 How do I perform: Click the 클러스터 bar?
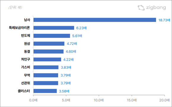(45, 91)
